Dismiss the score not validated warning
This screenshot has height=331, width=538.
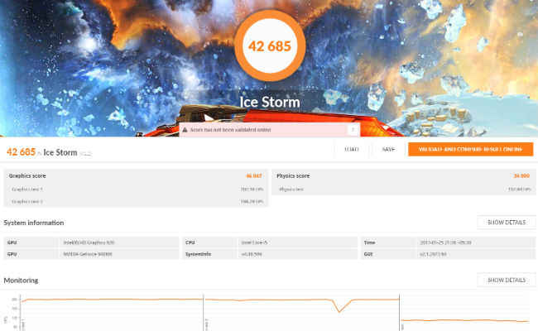353,130
